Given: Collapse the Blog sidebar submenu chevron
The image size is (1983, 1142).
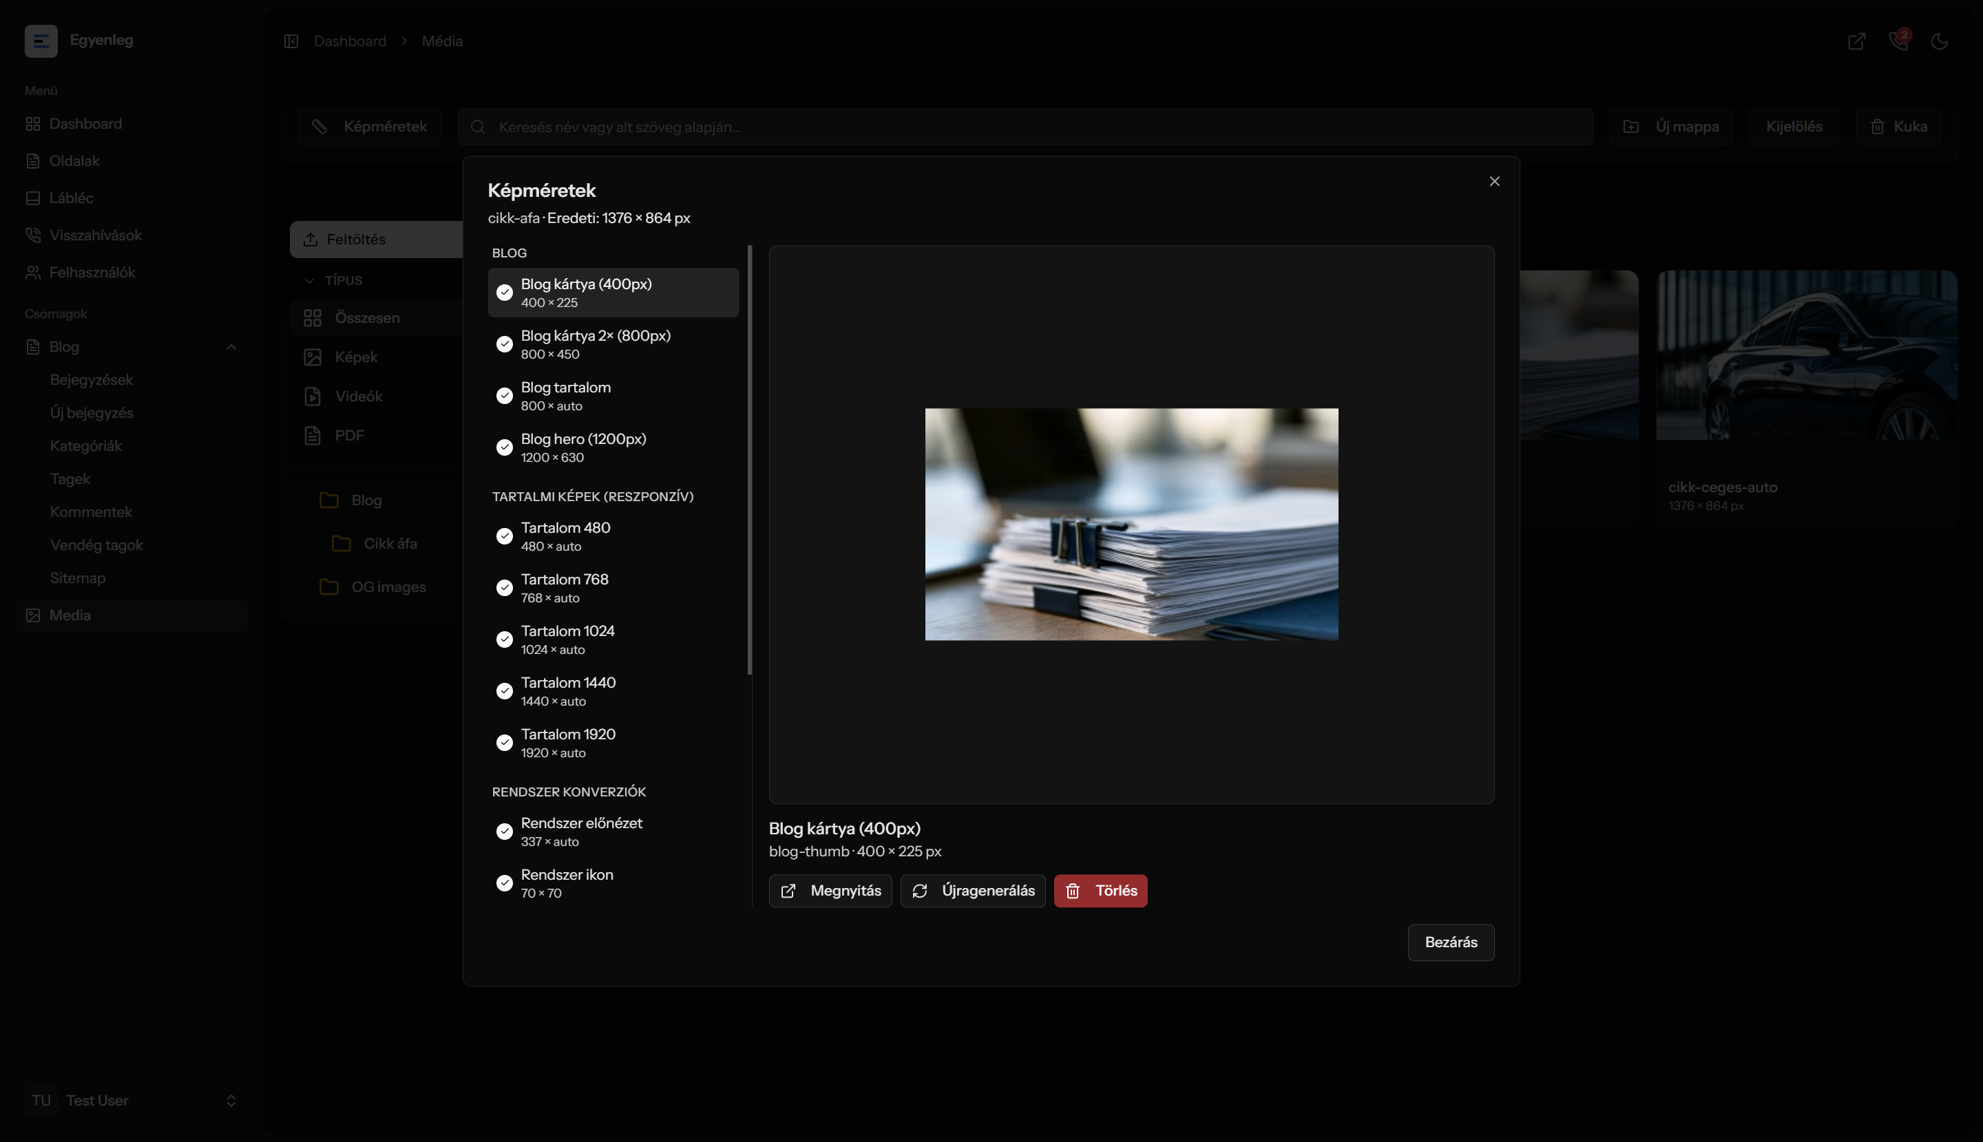Looking at the screenshot, I should point(231,347).
